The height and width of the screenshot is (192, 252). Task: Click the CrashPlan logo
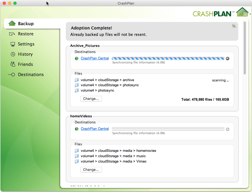click(x=222, y=12)
